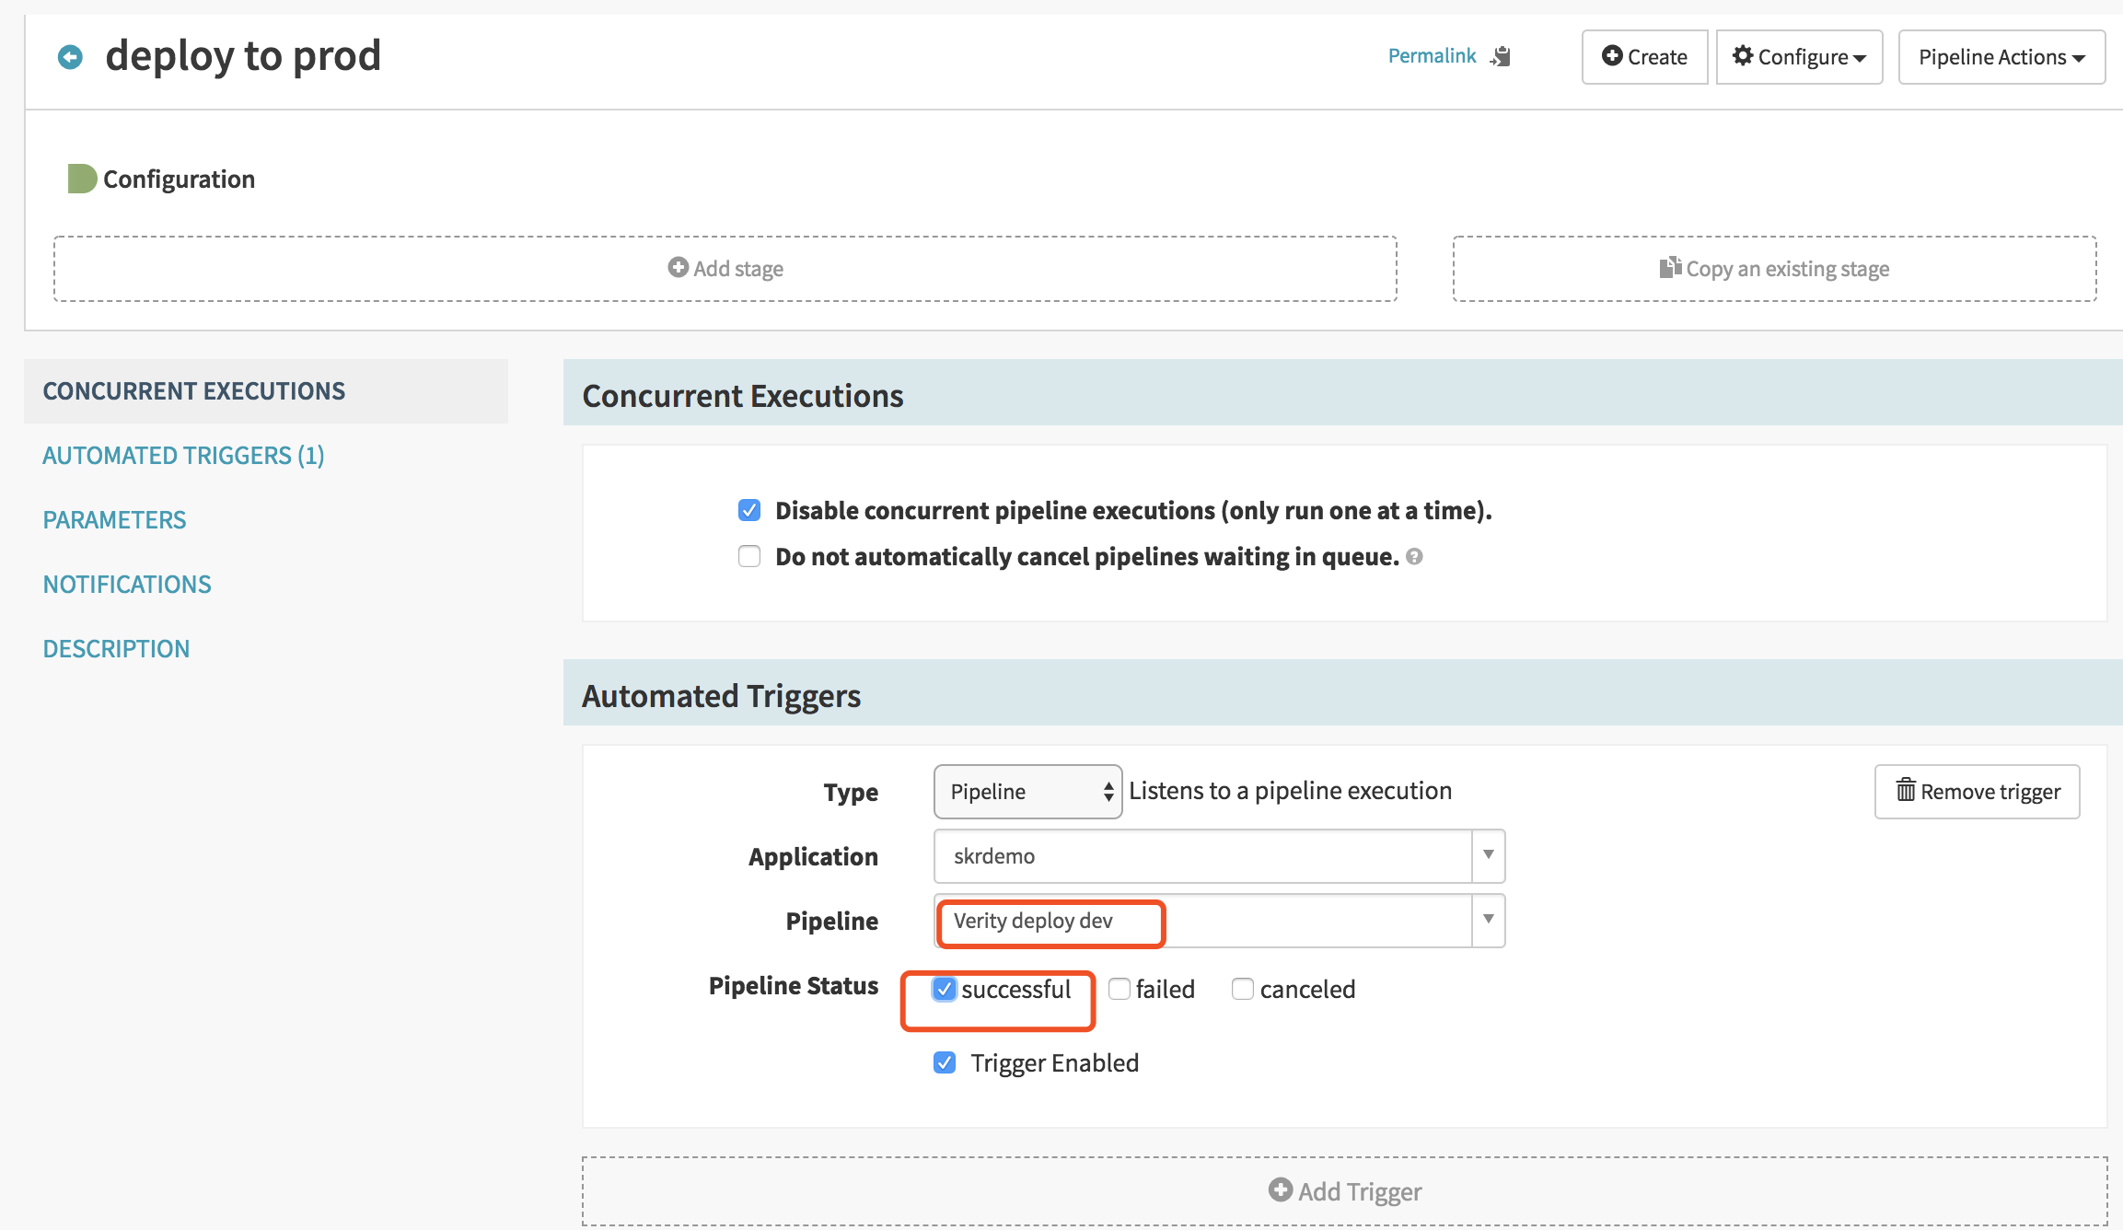Uncheck Disable concurrent pipeline executions
This screenshot has height=1230, width=2123.
click(749, 510)
